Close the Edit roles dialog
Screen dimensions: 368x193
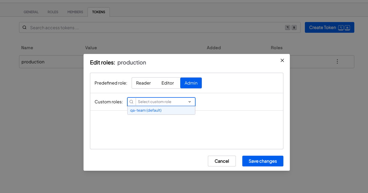tap(282, 60)
